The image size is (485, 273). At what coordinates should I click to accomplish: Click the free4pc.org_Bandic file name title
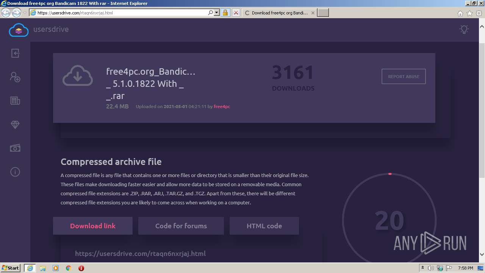pyautogui.click(x=151, y=83)
